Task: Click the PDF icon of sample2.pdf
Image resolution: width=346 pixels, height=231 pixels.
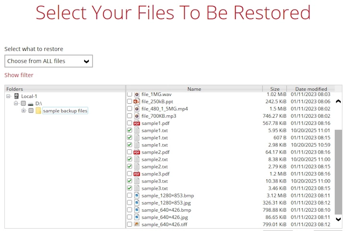Action: coord(137,152)
